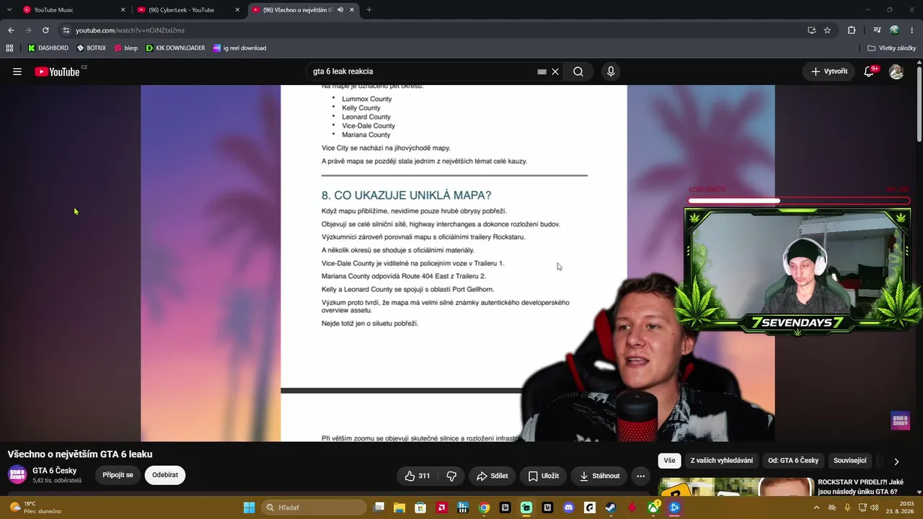Open the Chrome profile avatar

(894, 30)
